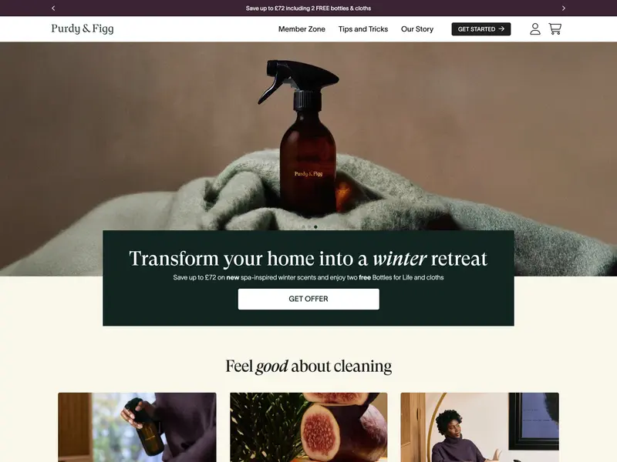The width and height of the screenshot is (617, 462).
Task: Open the Tips and Tricks page
Action: click(363, 29)
